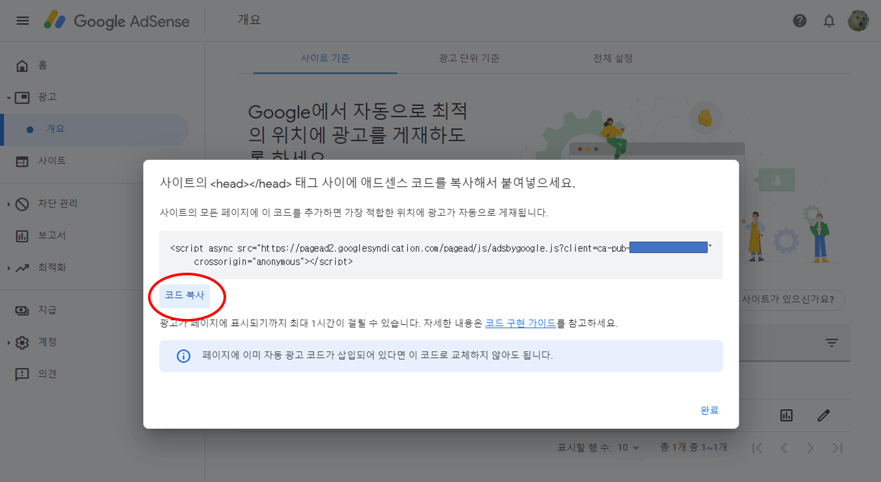Select 지급 in the sidebar
881x482 pixels.
(x=47, y=310)
